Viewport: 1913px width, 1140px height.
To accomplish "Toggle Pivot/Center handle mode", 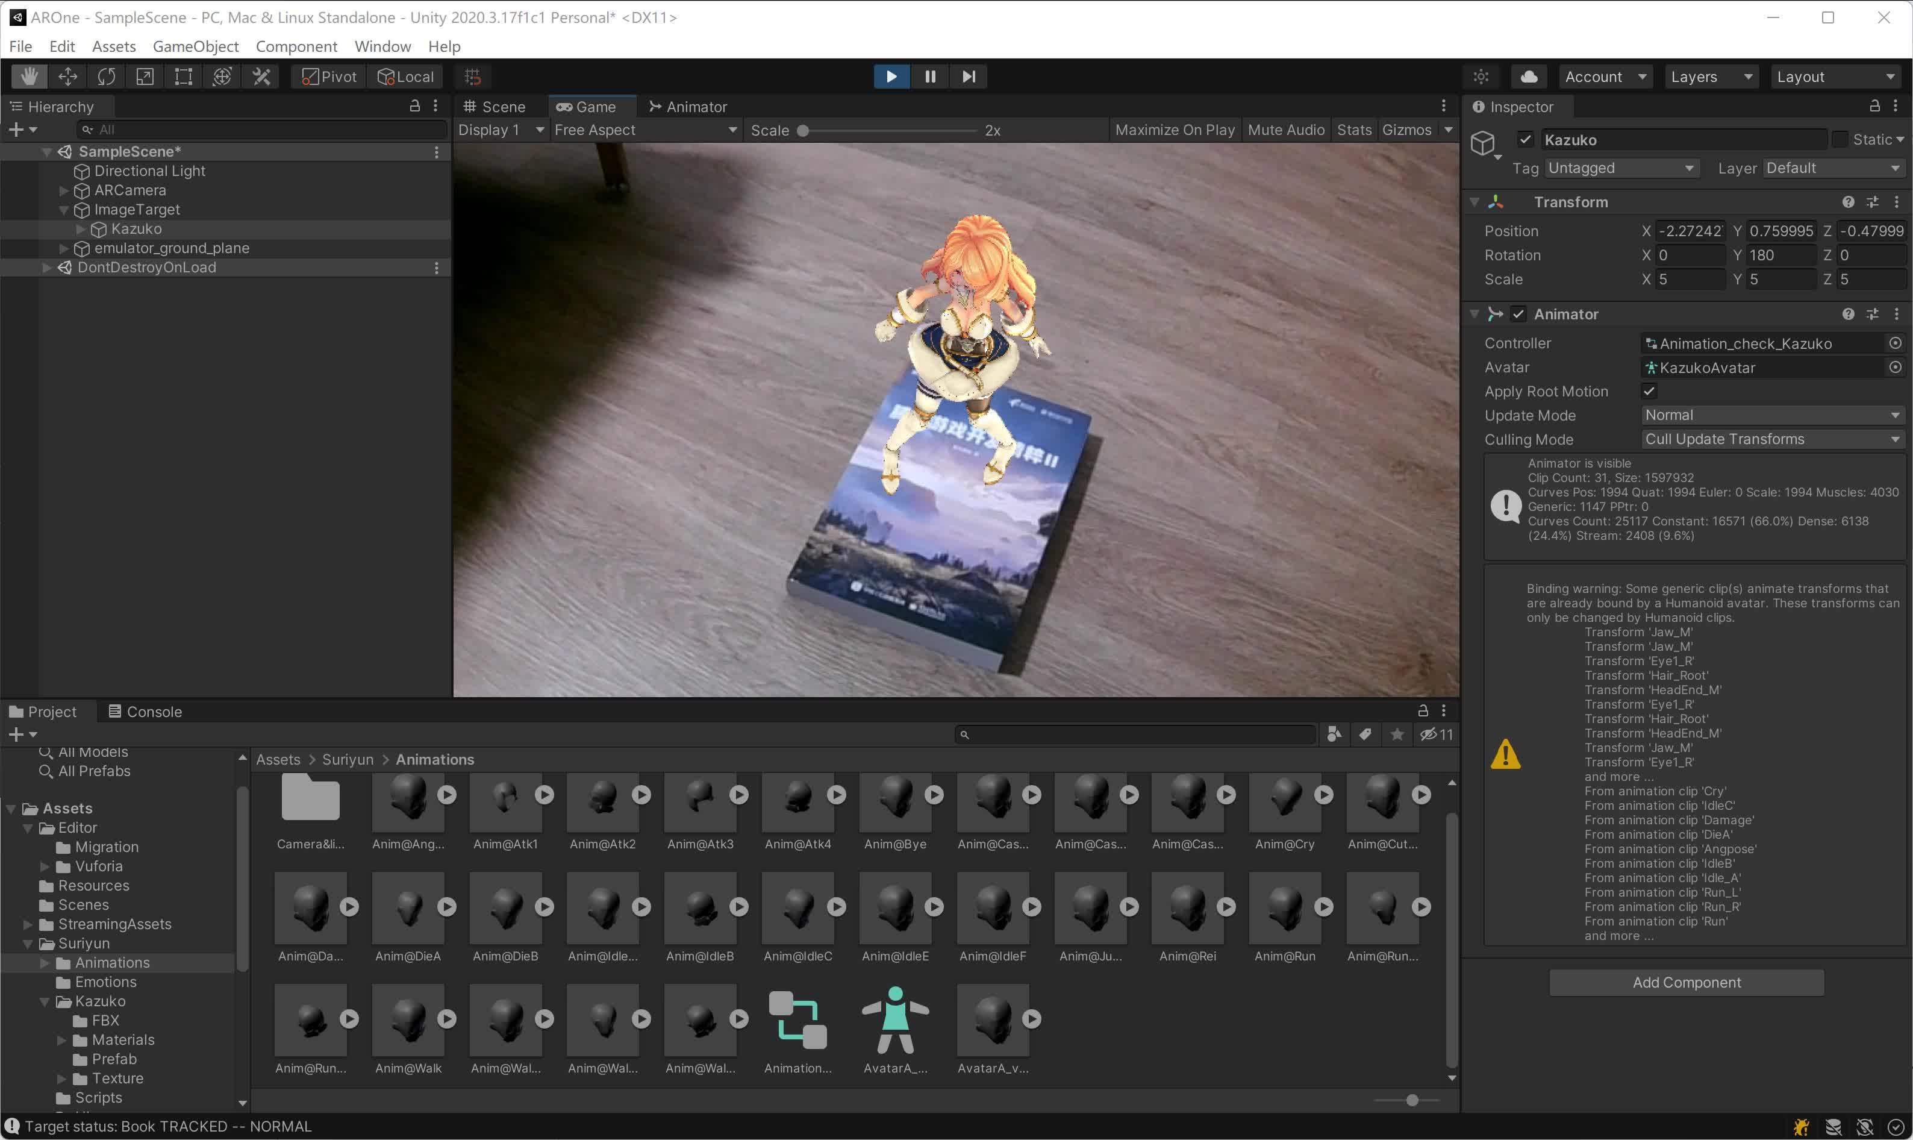I will 329,76.
